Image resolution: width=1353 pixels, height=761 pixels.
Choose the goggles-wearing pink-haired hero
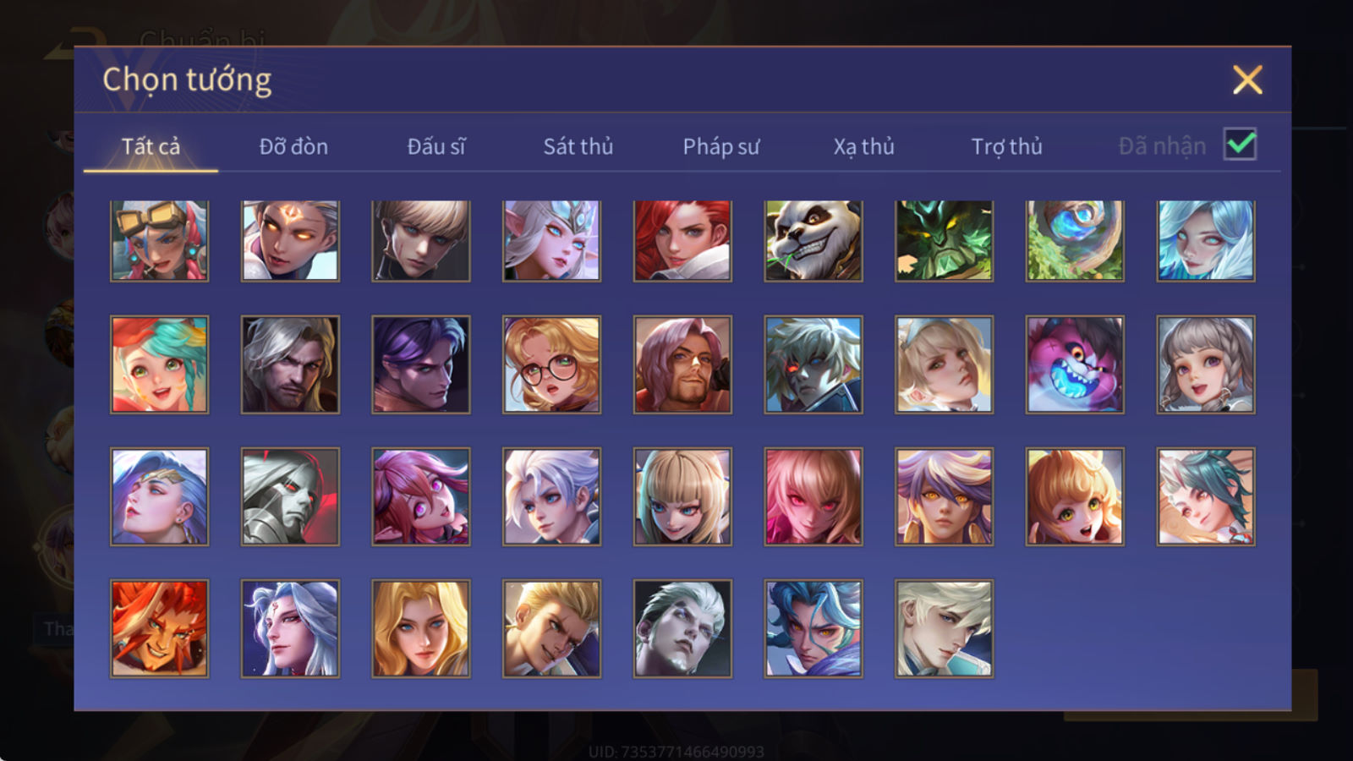pos(159,241)
